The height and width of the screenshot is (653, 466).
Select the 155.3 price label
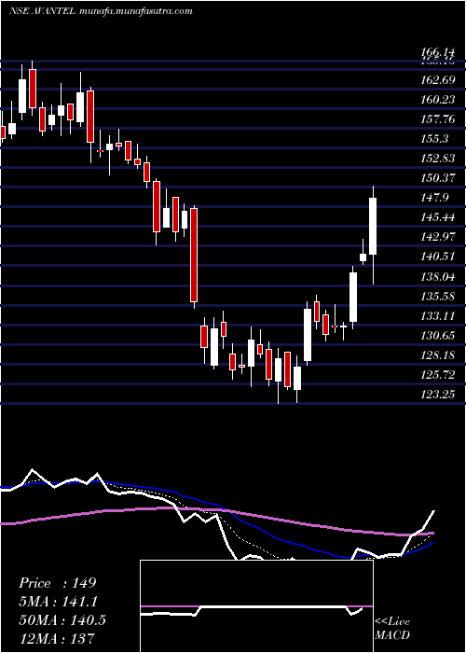point(434,139)
